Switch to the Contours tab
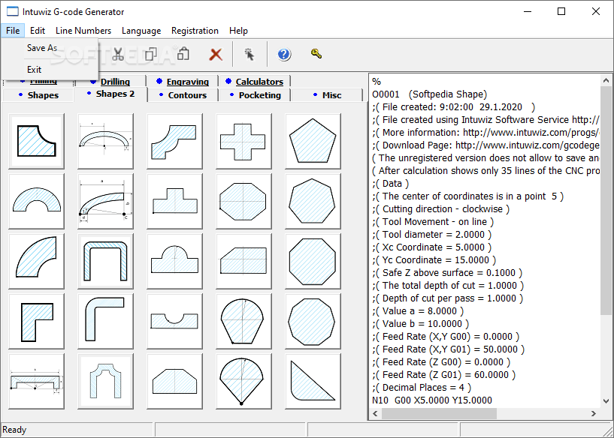 pos(183,95)
